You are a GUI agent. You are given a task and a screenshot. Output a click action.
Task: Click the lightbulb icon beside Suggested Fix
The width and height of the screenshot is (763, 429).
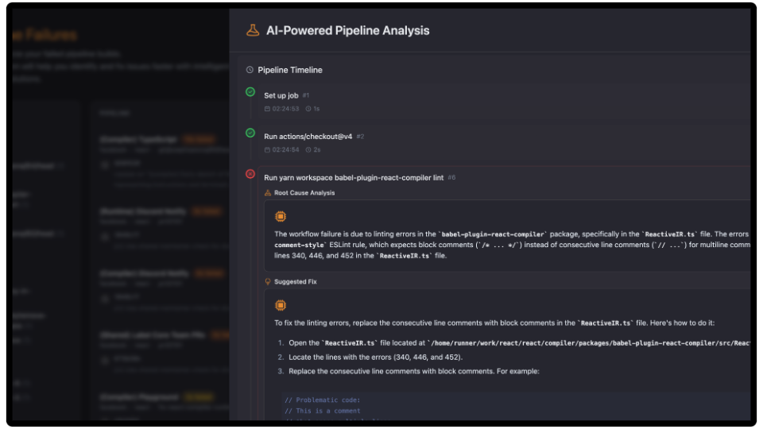pos(268,281)
